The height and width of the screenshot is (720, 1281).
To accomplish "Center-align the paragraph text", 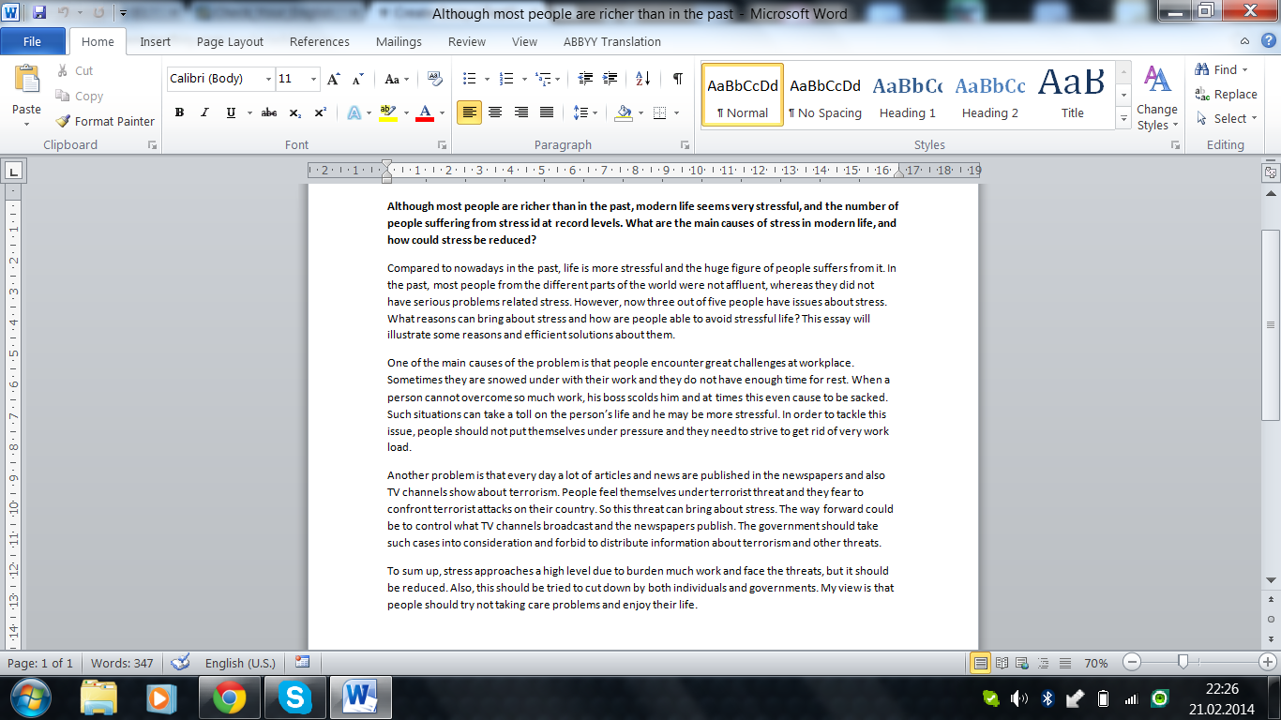I will (x=495, y=112).
